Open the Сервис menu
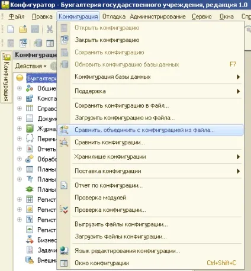Screen dimensions: 251x271 tap(201, 17)
